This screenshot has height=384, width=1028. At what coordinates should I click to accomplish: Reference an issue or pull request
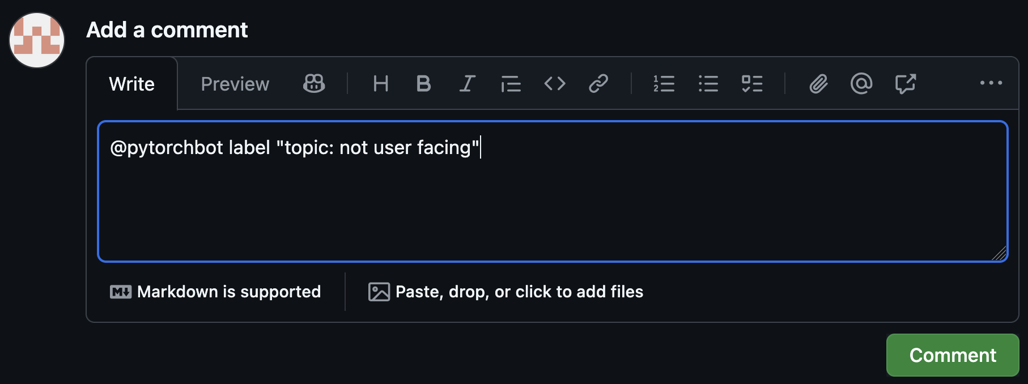(x=905, y=84)
